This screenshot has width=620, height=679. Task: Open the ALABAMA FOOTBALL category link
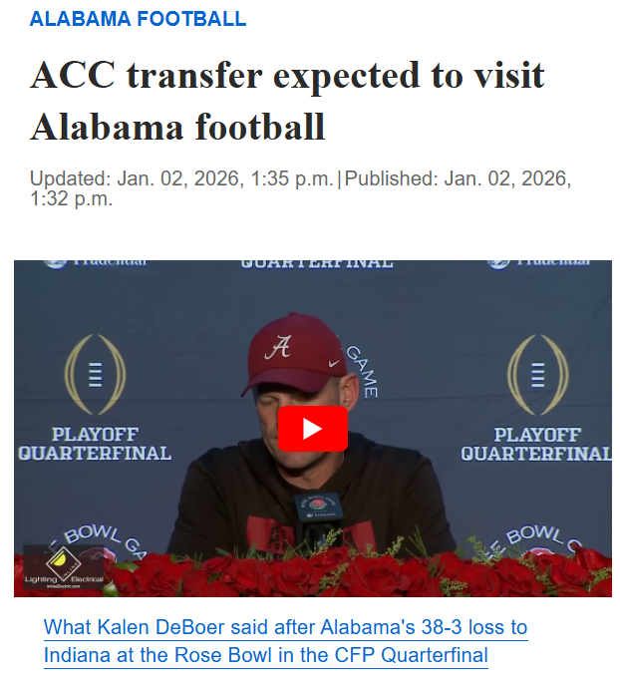click(138, 19)
